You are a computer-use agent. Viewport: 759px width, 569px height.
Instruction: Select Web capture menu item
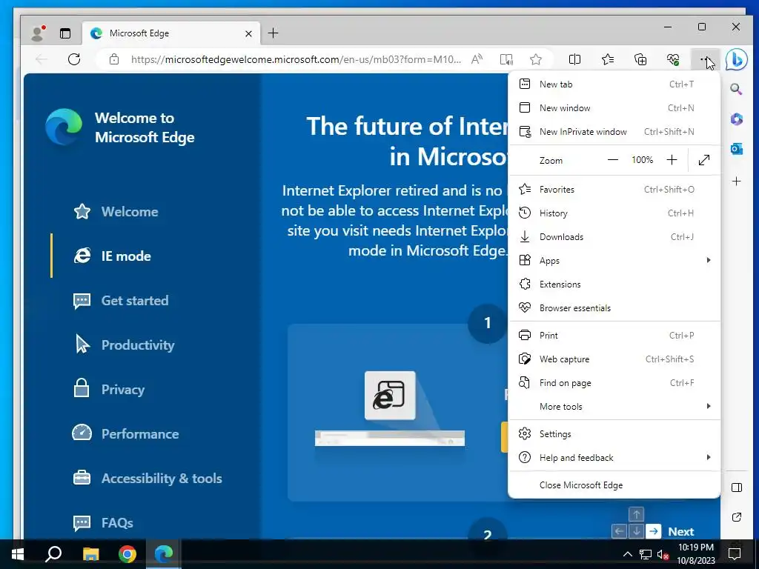coord(614,359)
